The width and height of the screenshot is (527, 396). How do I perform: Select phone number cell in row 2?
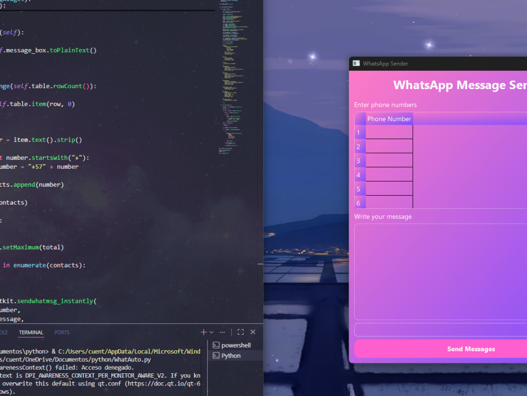pyautogui.click(x=389, y=146)
